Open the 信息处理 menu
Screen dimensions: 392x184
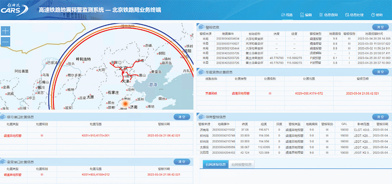coord(354,15)
